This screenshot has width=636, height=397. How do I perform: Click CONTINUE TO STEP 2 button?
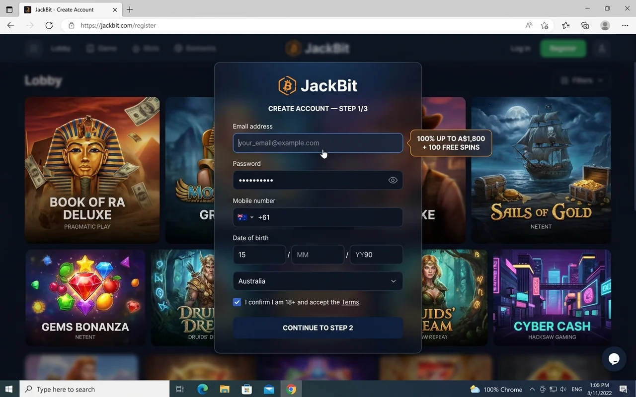[318, 328]
